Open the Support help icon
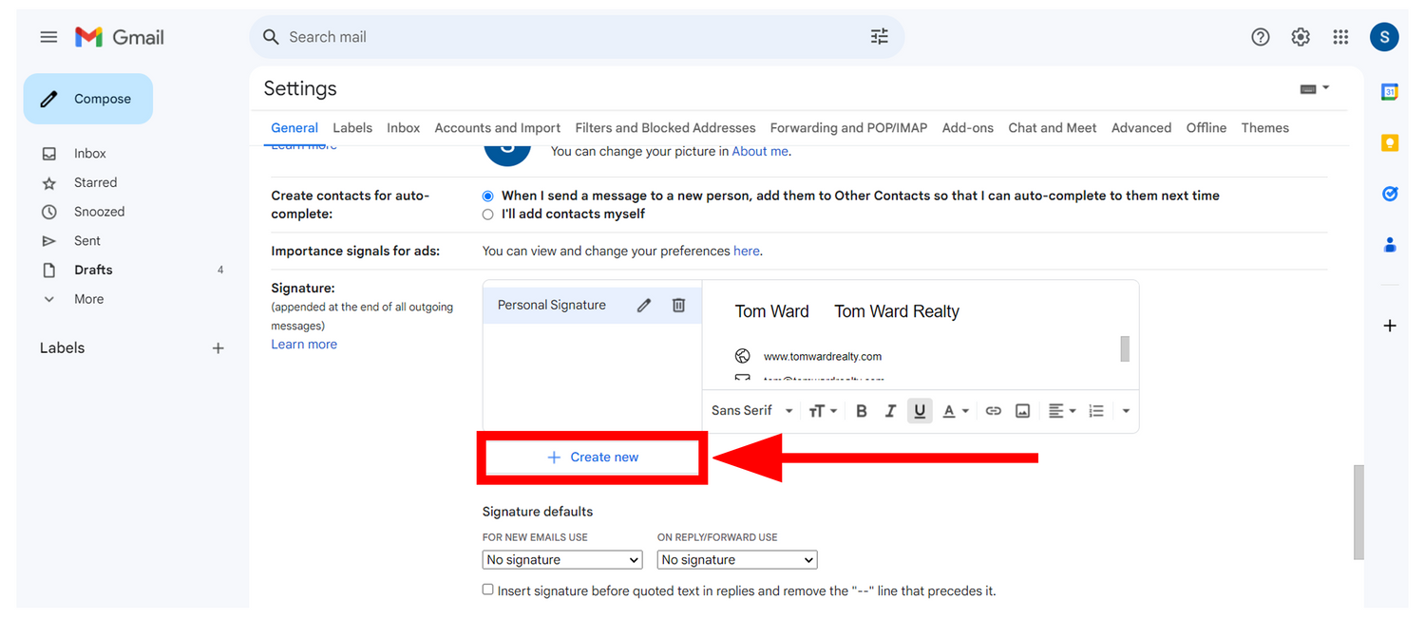The width and height of the screenshot is (1425, 617). (x=1261, y=37)
